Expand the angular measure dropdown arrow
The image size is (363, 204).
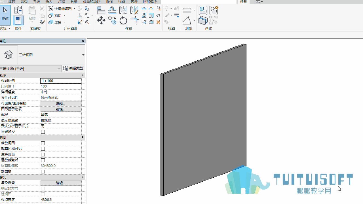[194, 20]
